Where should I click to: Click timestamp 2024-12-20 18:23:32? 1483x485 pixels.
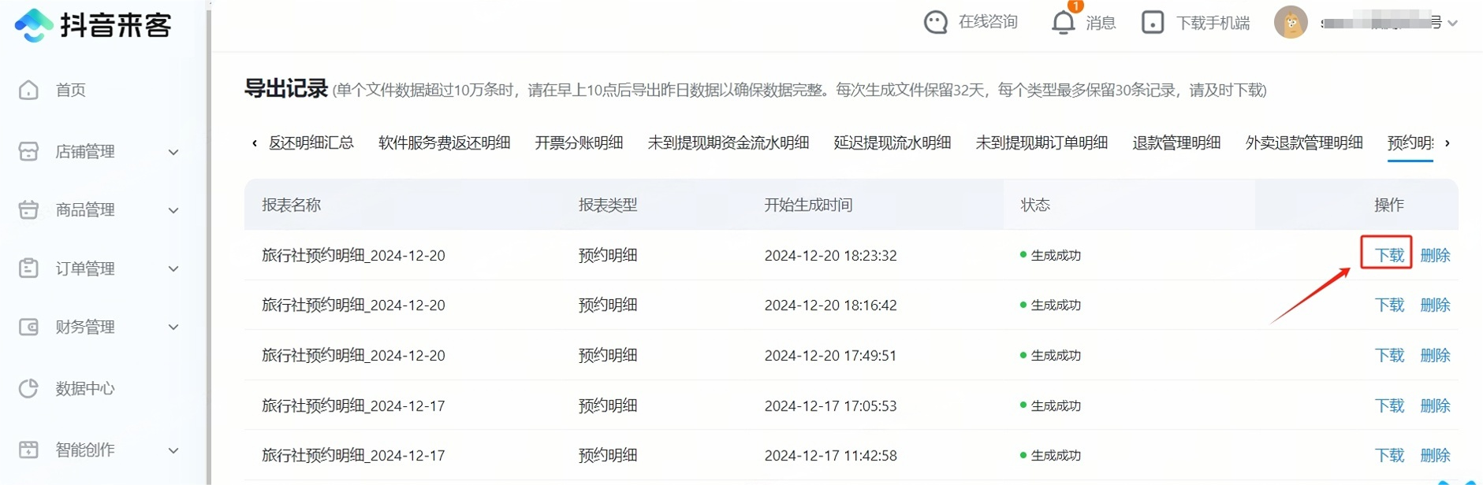(830, 255)
